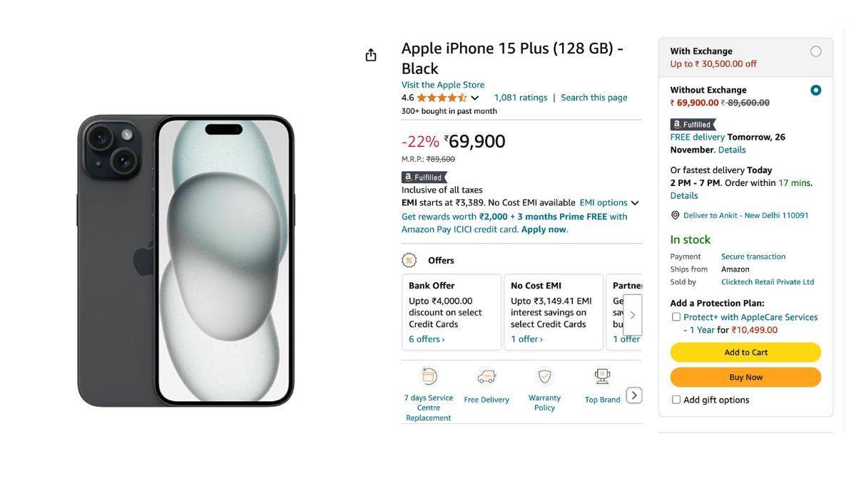Screen dimensions: 856x481
Task: Open the No Cost EMI offer card
Action: [553, 312]
